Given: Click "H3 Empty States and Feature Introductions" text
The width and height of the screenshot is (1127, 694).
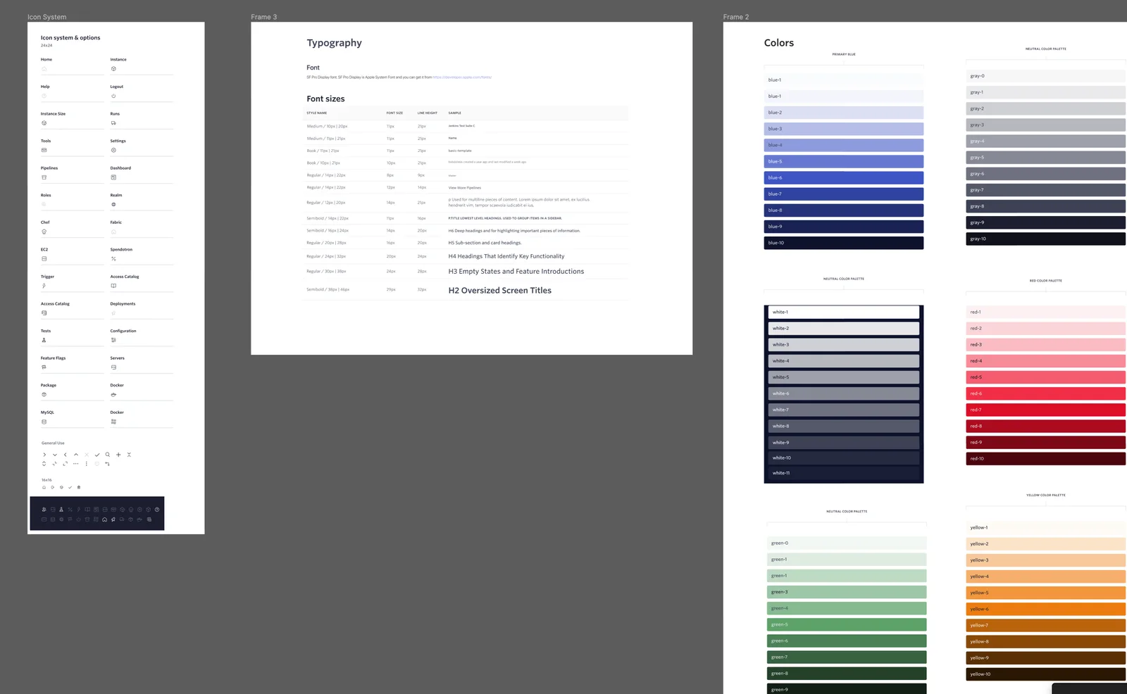Looking at the screenshot, I should (x=516, y=271).
